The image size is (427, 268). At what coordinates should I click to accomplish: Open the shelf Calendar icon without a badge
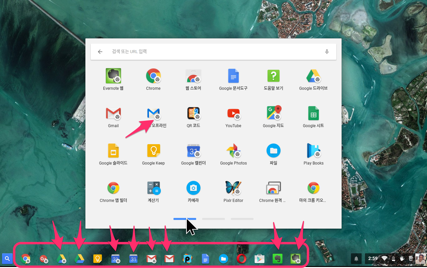133,259
